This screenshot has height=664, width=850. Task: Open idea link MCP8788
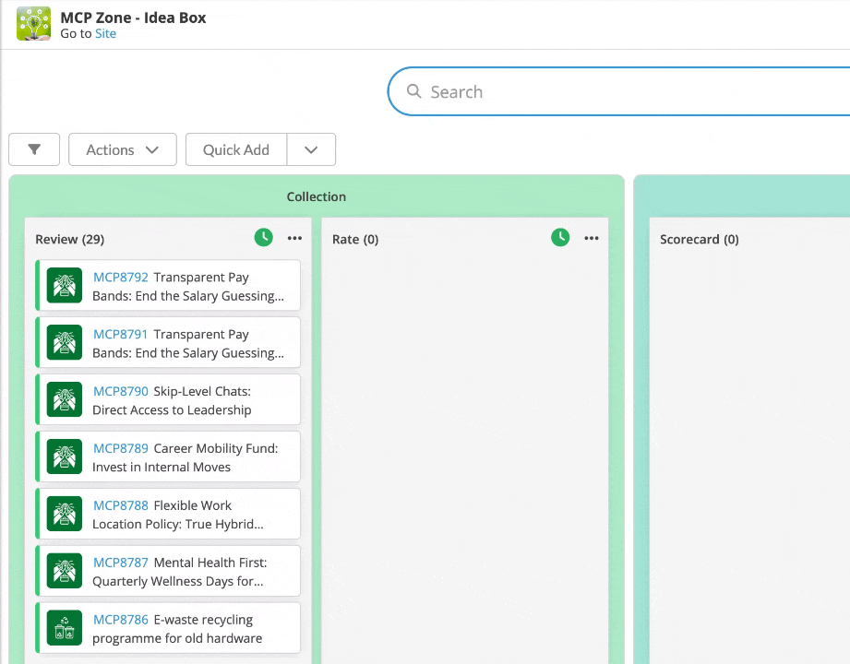(120, 505)
